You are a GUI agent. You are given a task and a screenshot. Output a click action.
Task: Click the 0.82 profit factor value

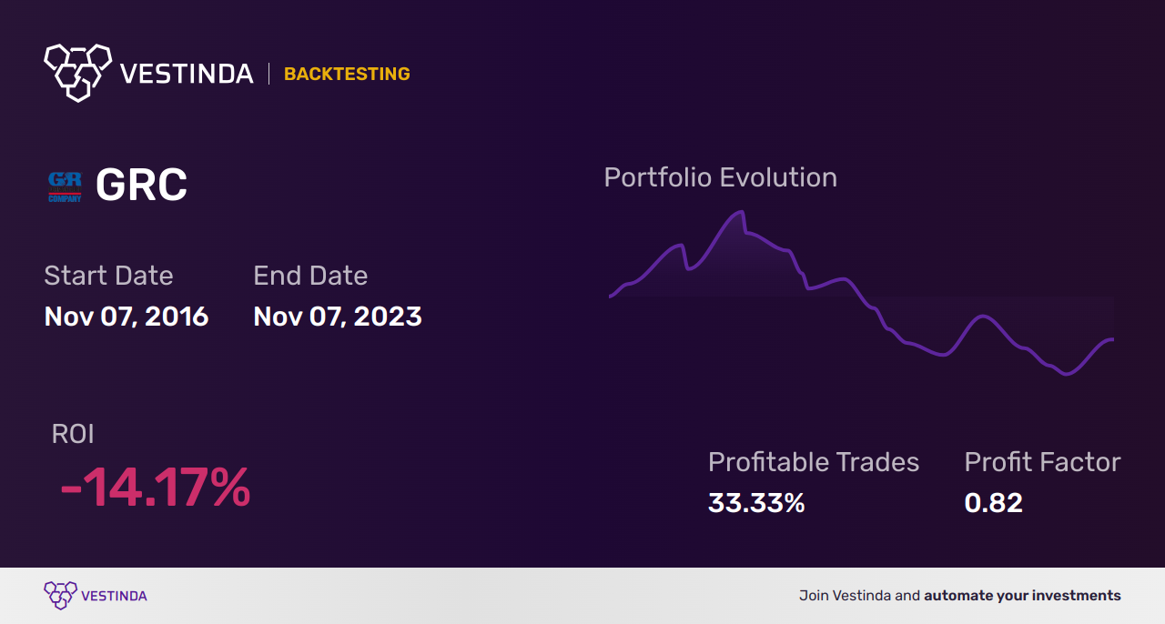tap(993, 503)
